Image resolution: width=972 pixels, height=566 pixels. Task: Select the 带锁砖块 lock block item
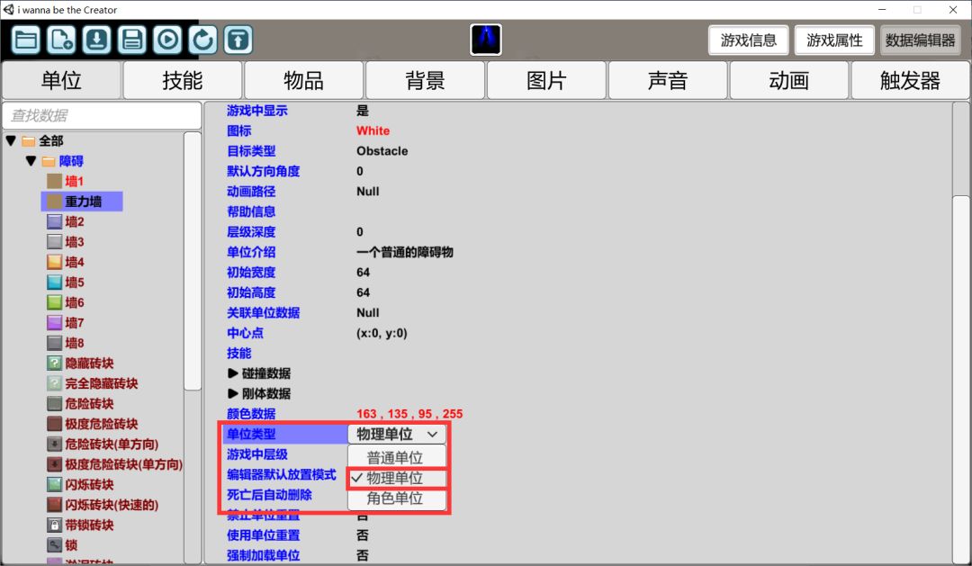(x=89, y=525)
